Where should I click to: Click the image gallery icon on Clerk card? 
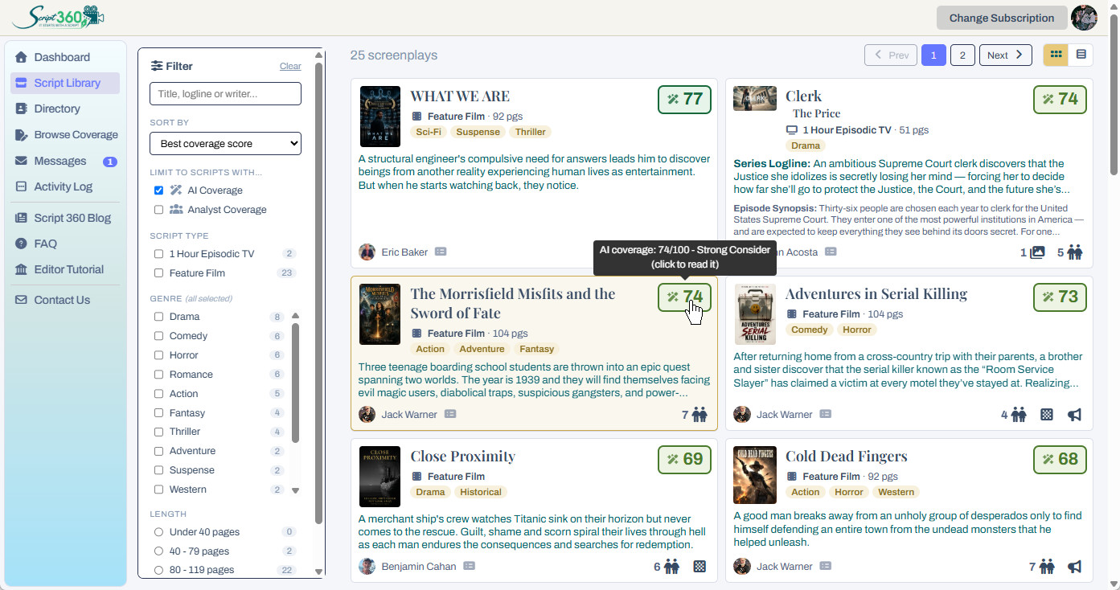point(1038,252)
